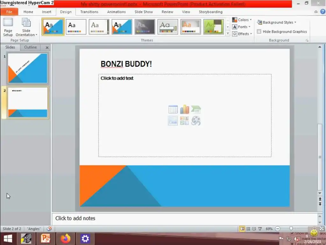Open Slide Orientation menu
Screen dimensions: 326x245
coord(26,27)
